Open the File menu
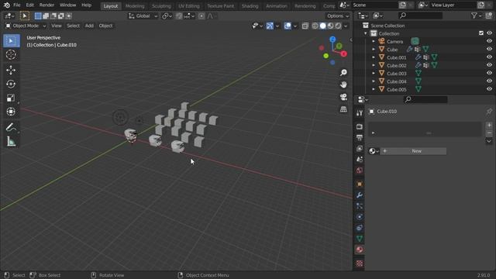 (17, 5)
